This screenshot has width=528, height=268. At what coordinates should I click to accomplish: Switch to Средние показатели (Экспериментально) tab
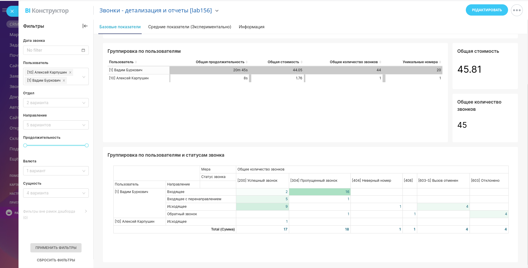190,27
